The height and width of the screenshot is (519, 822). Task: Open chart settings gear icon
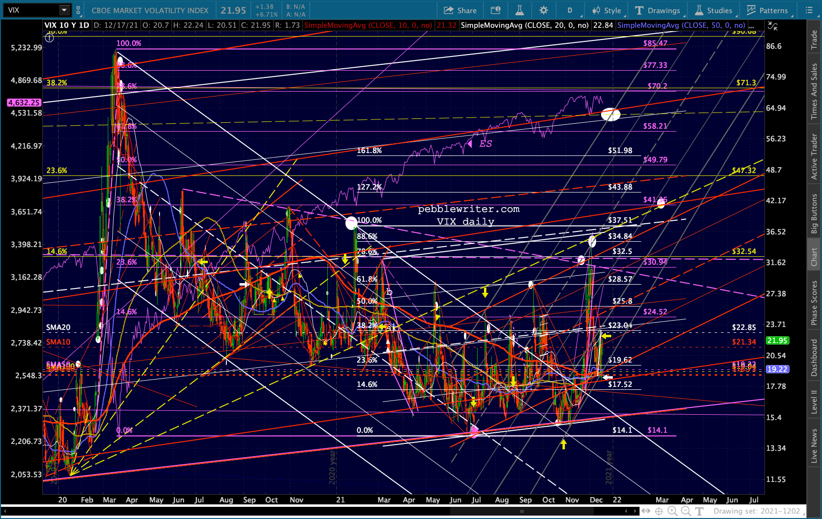pyautogui.click(x=543, y=10)
